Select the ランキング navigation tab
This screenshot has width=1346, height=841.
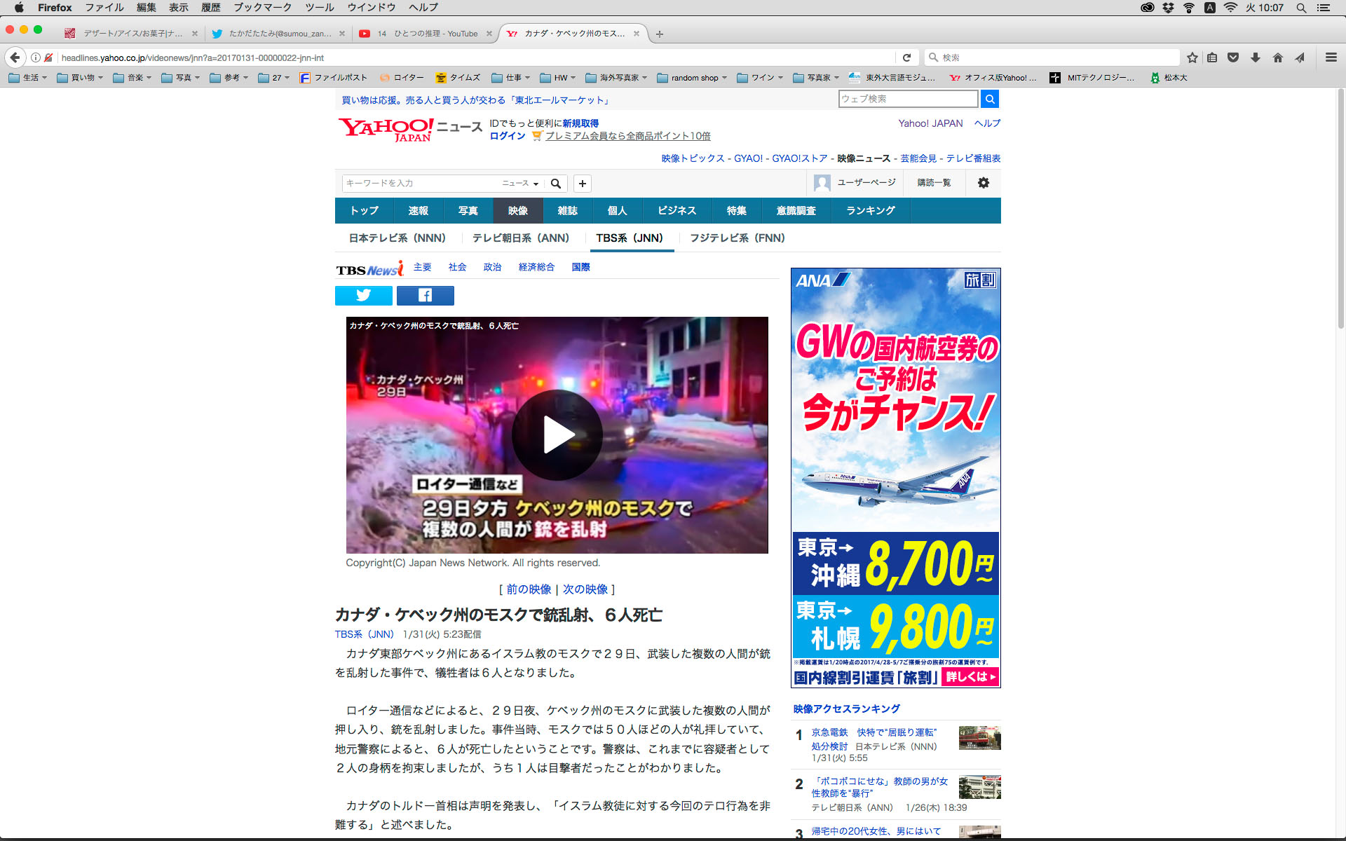click(870, 210)
